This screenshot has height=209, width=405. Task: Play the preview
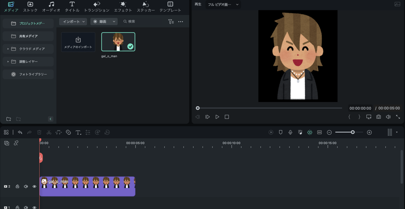pos(217,117)
